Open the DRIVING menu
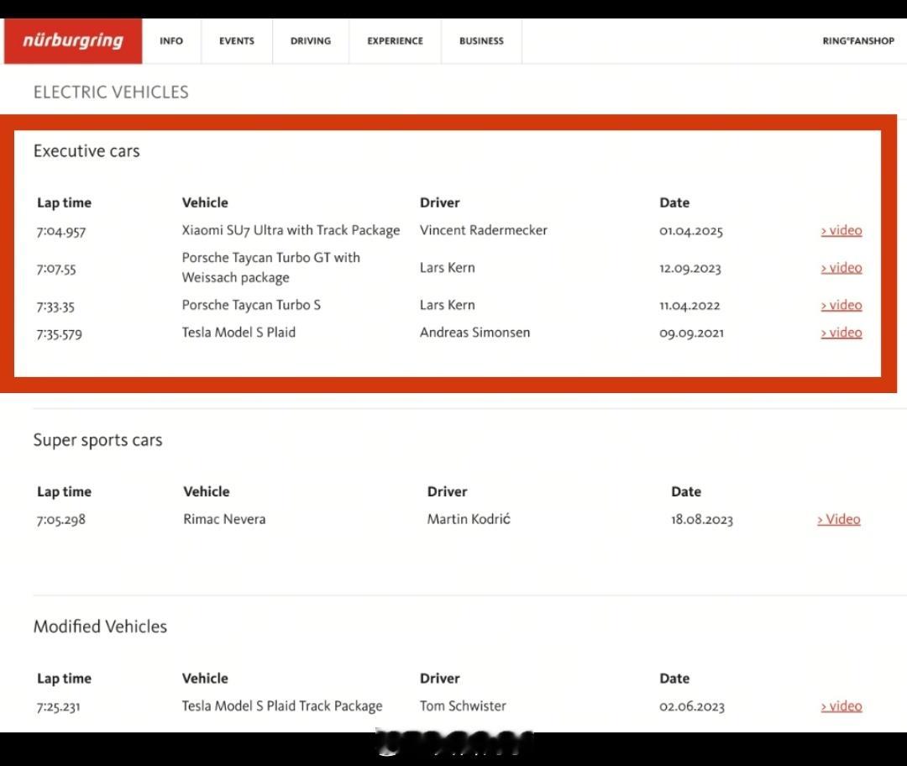This screenshot has height=766, width=907. tap(311, 41)
